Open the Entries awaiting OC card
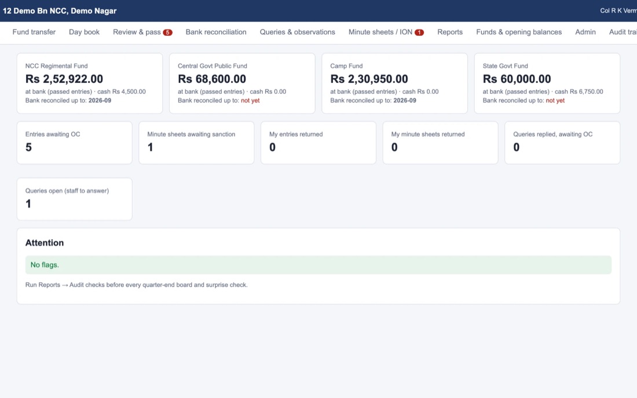The width and height of the screenshot is (637, 398). click(74, 143)
